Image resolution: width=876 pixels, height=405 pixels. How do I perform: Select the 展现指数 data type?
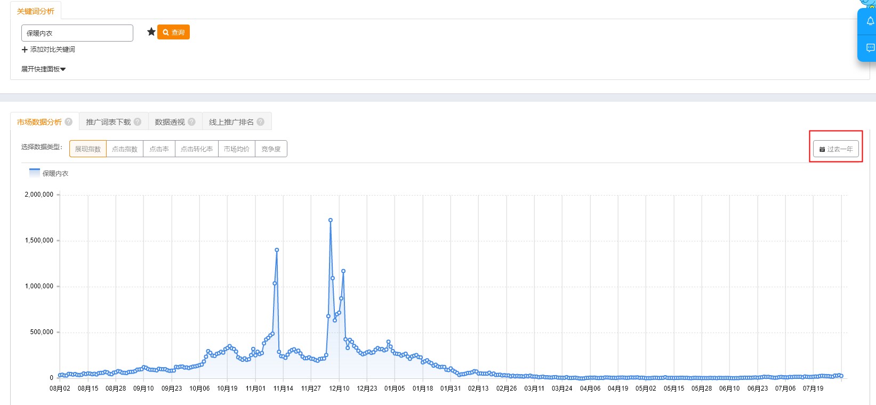[x=88, y=149]
